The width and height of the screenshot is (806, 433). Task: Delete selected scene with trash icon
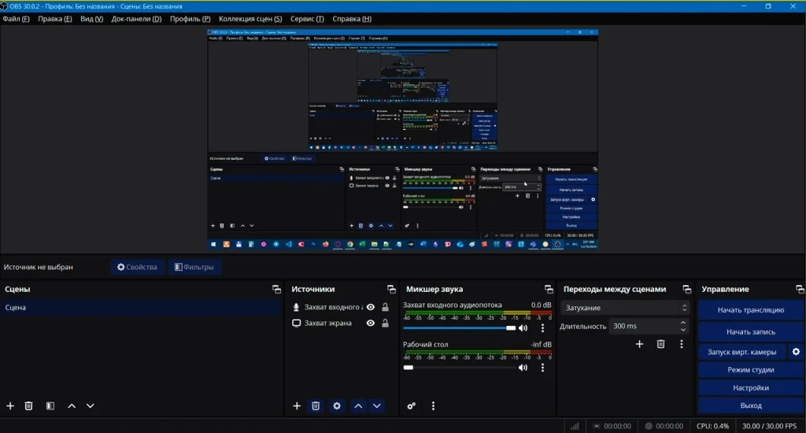click(29, 405)
